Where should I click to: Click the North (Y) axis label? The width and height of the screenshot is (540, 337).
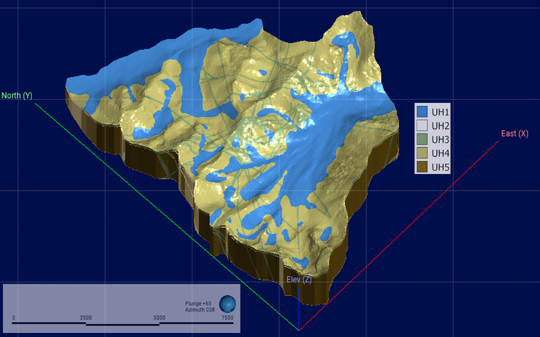click(17, 95)
